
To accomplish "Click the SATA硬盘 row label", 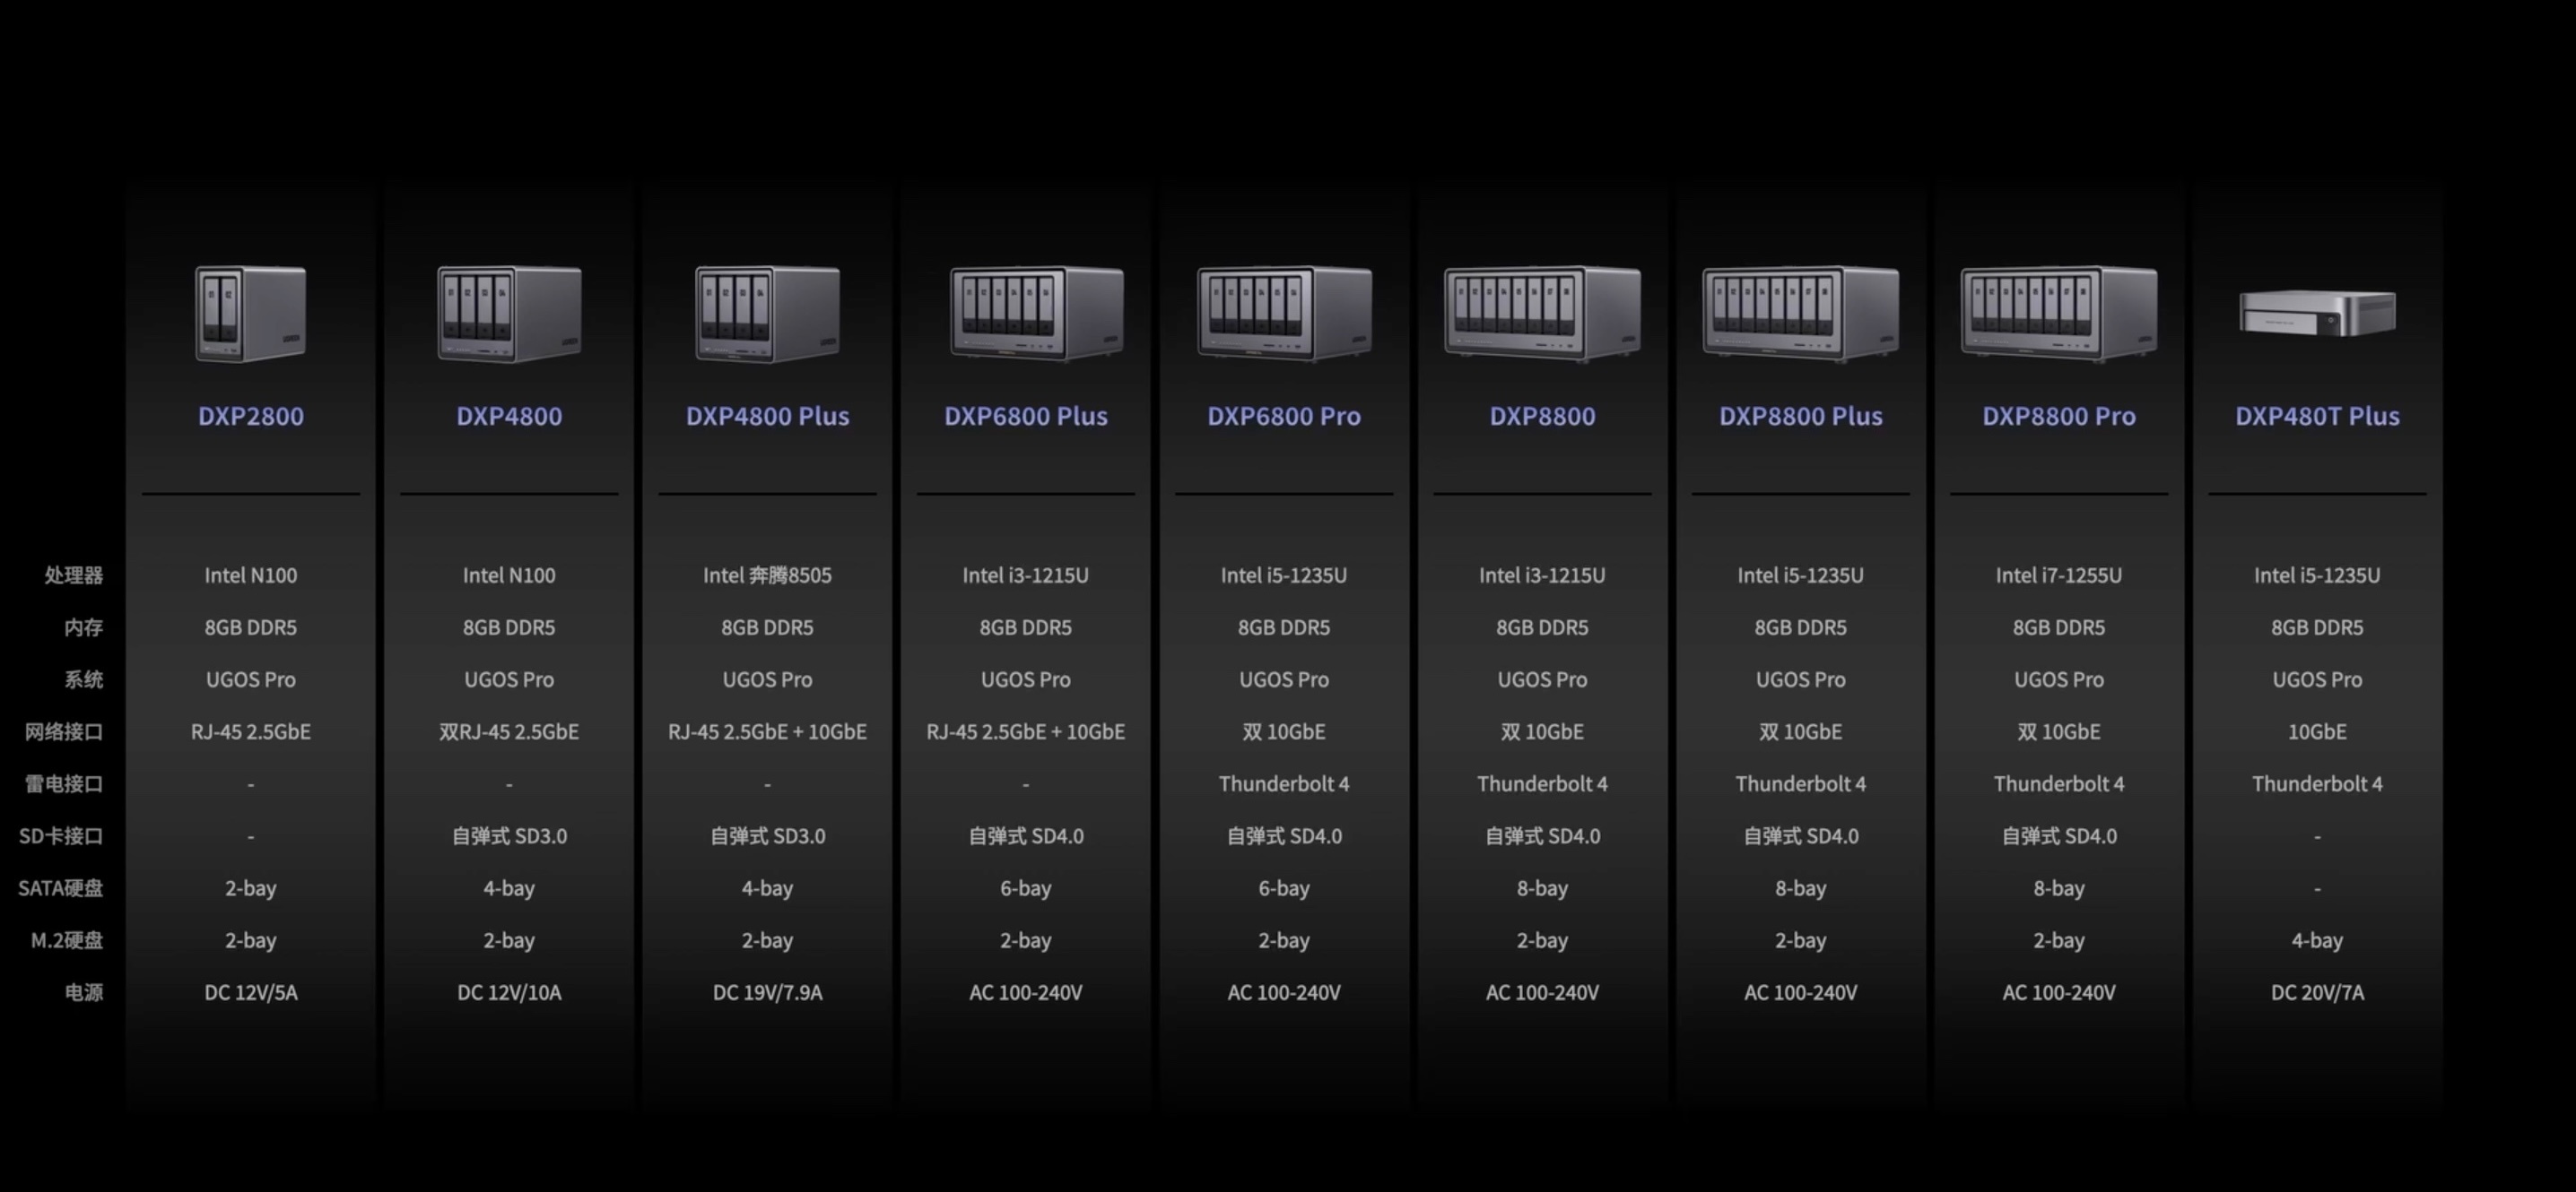I will click(x=61, y=888).
